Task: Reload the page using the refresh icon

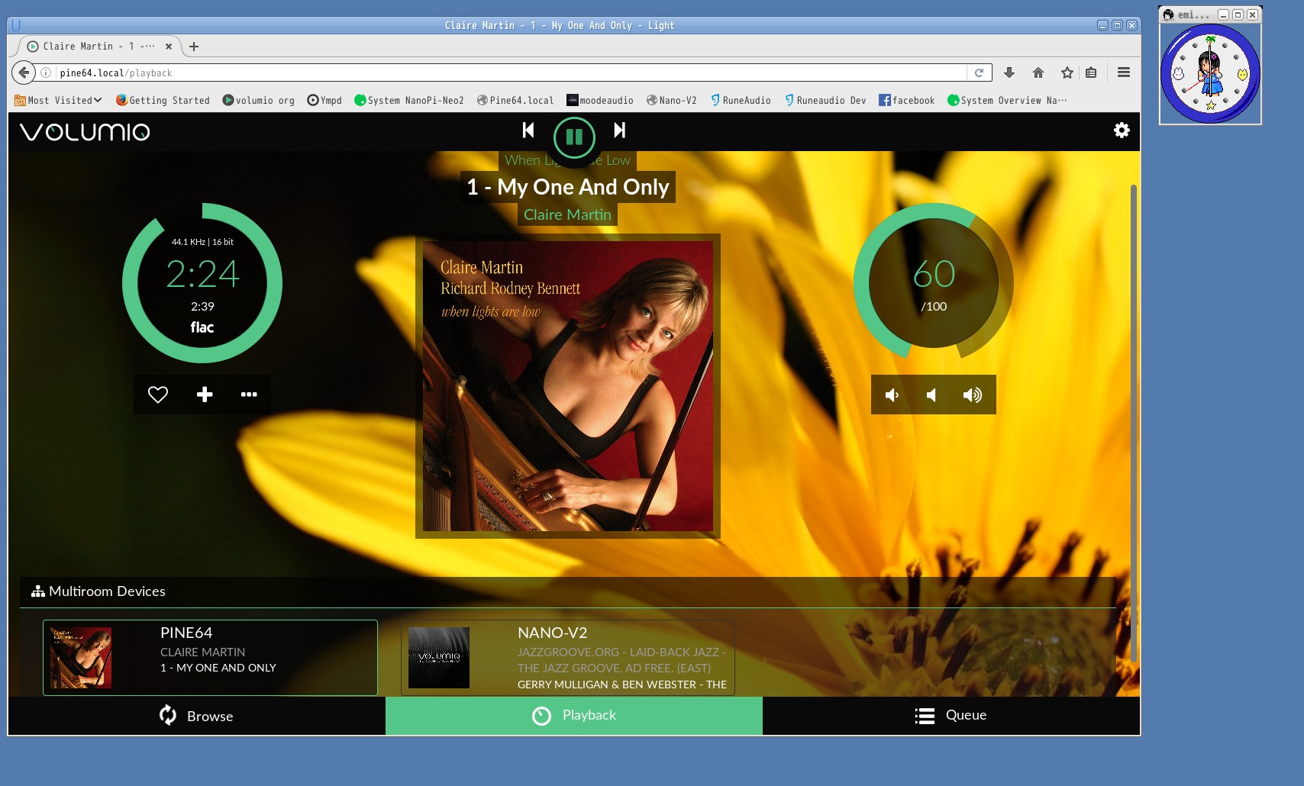Action: (x=979, y=72)
